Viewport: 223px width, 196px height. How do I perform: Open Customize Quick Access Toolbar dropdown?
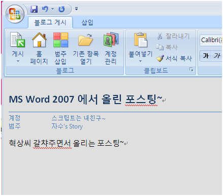coord(77,9)
